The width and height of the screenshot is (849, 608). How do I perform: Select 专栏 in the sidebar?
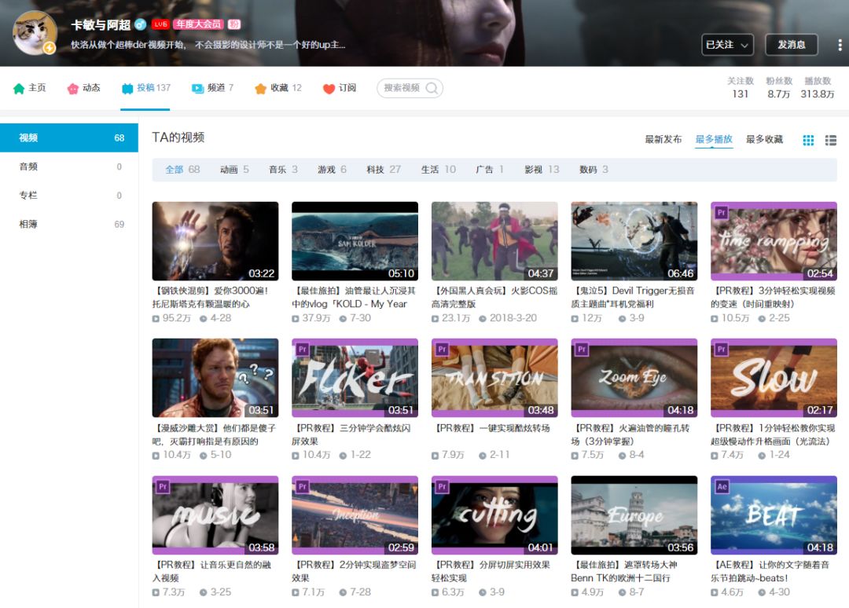click(x=69, y=196)
